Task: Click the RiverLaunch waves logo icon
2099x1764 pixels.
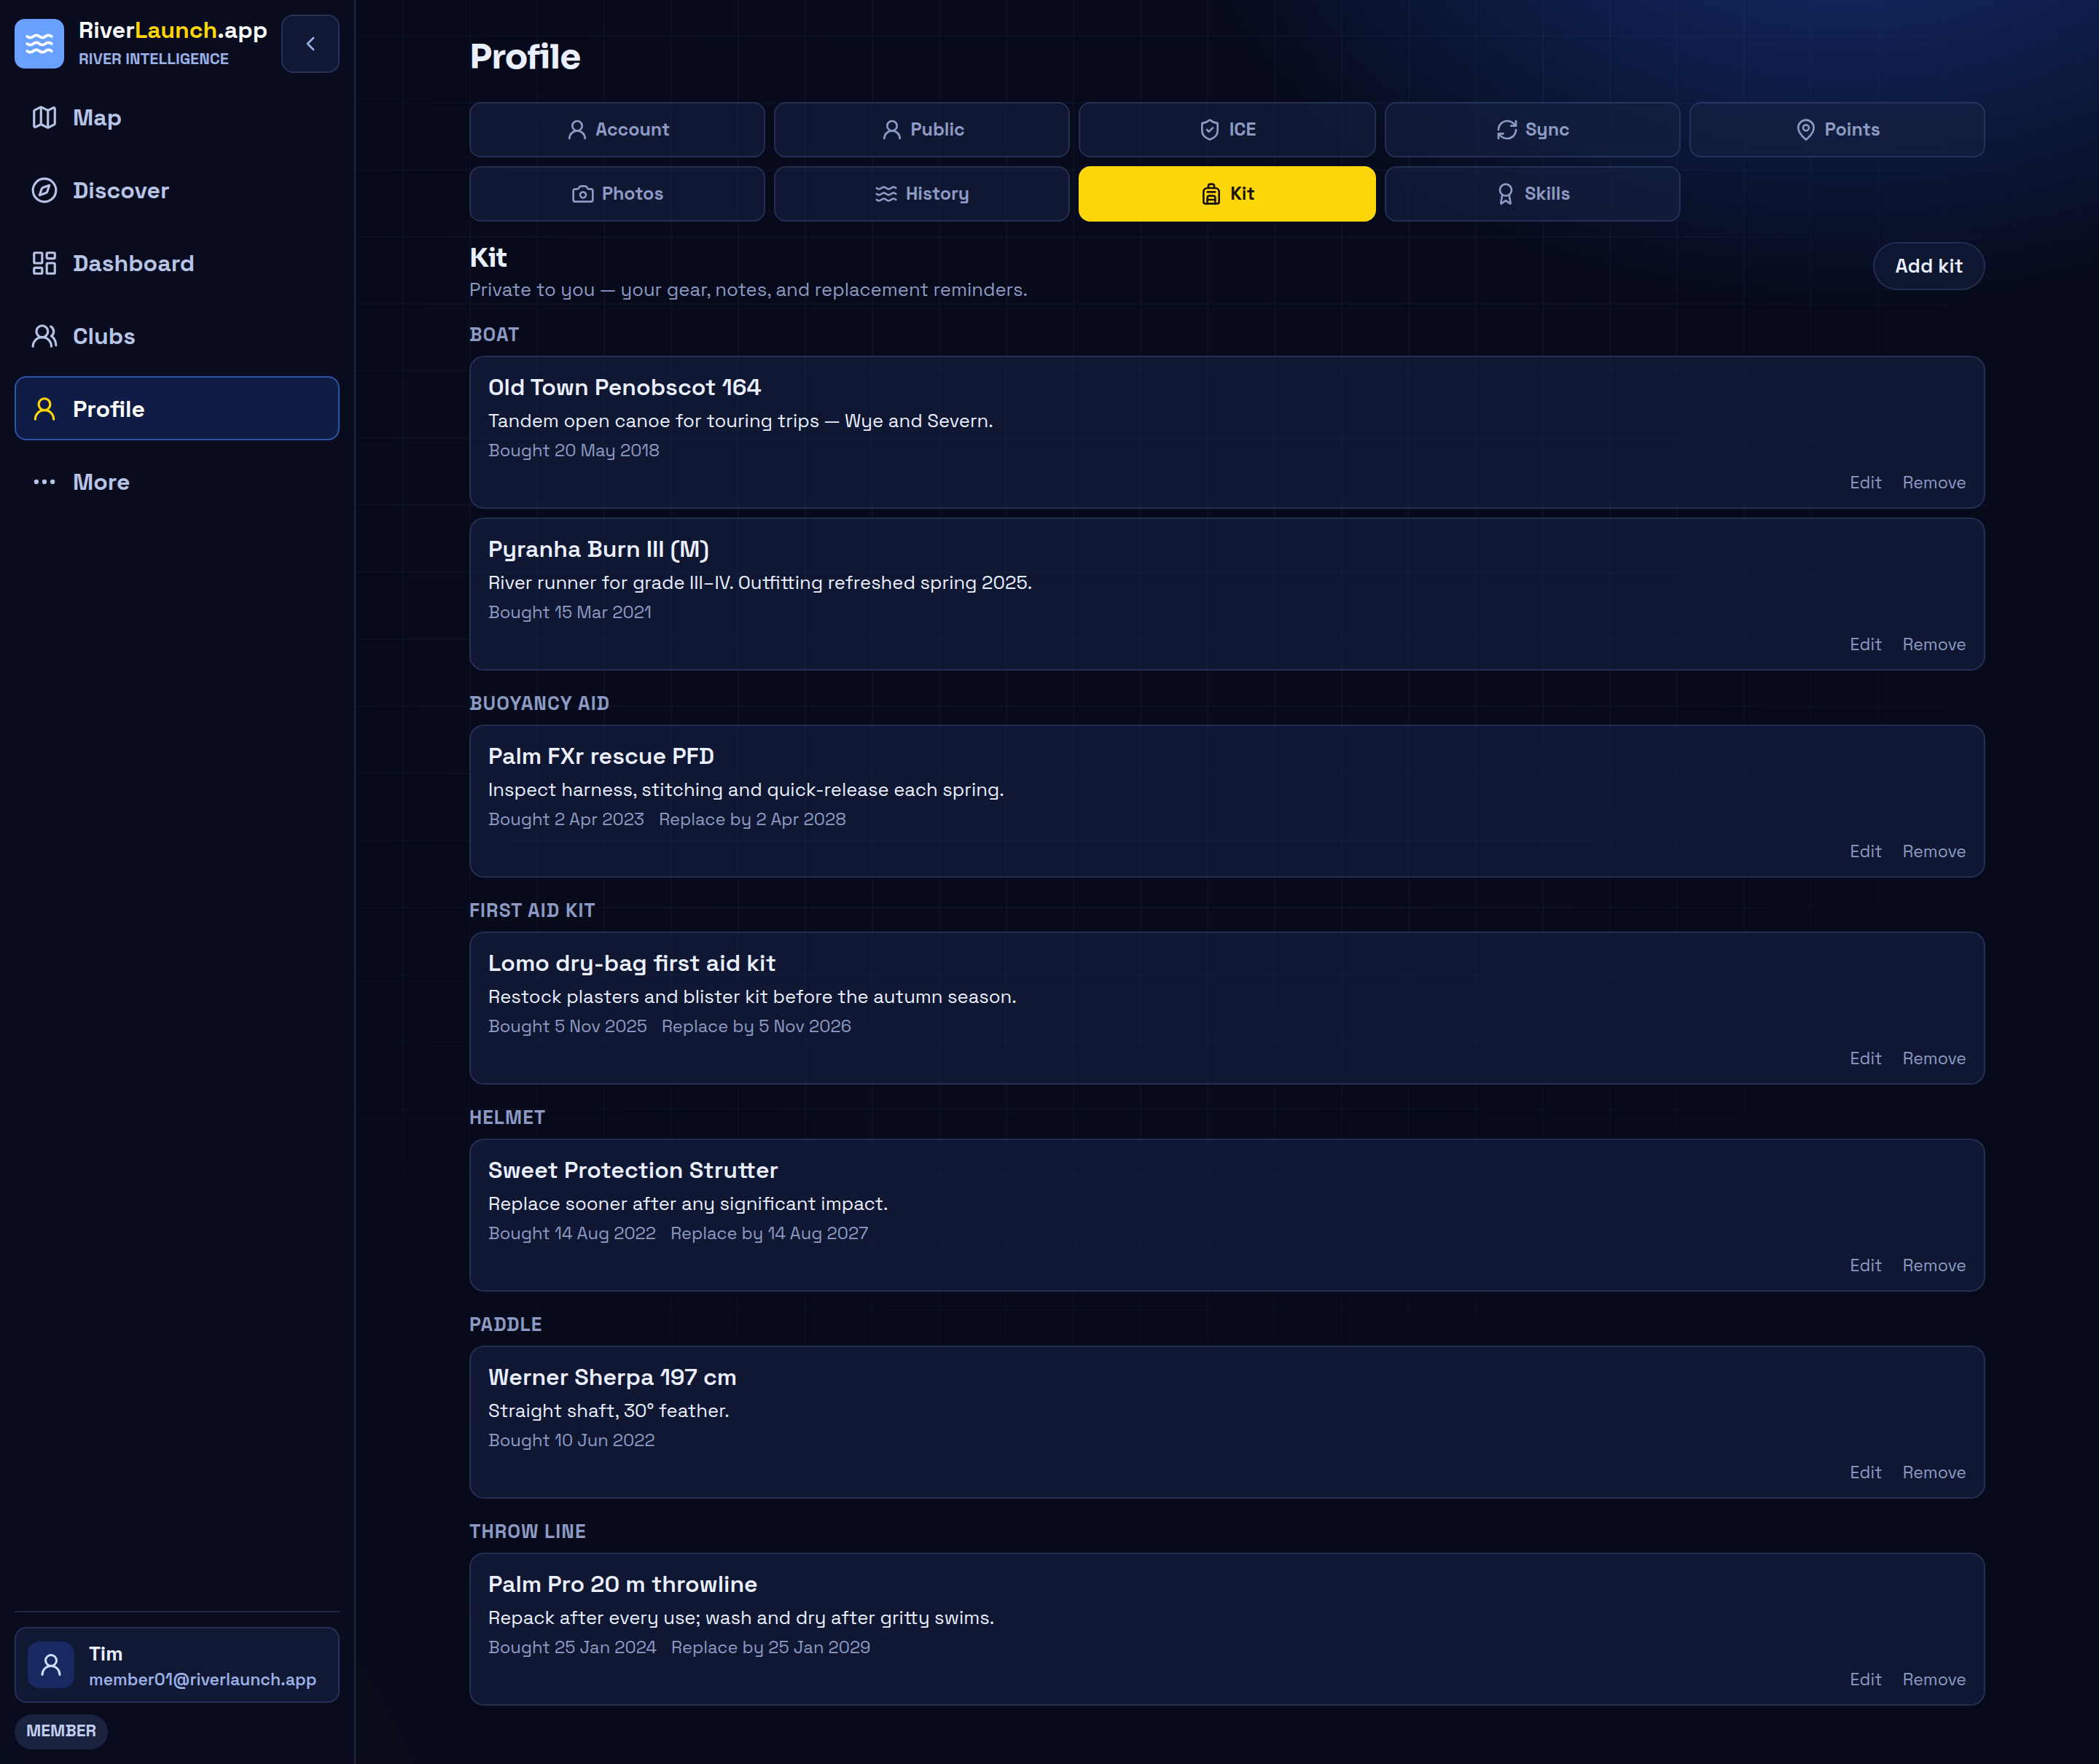Action: (x=39, y=44)
